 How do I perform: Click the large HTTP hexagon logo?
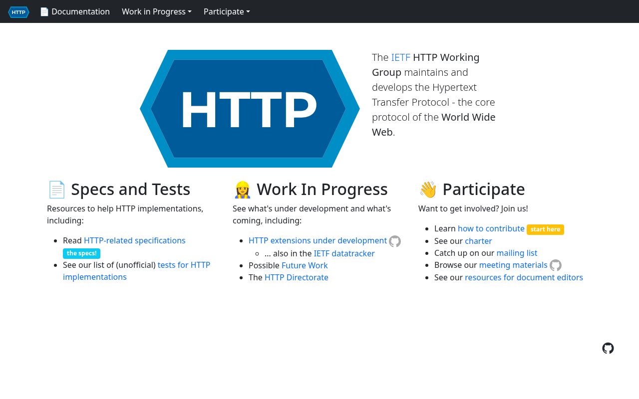[x=250, y=108]
